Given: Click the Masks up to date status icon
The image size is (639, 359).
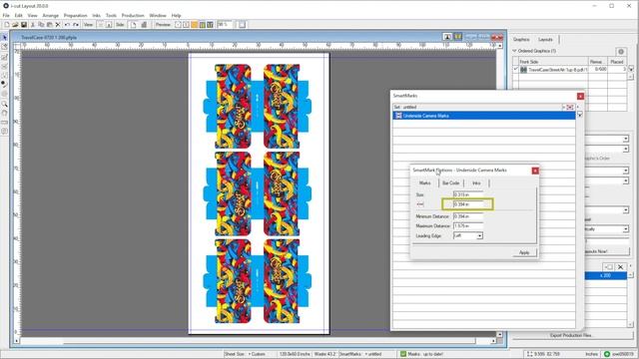Looking at the screenshot, I should pyautogui.click(x=403, y=354).
